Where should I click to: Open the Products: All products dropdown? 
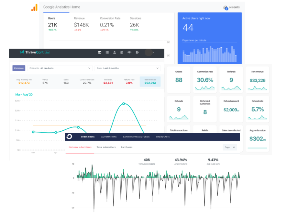(60, 68)
